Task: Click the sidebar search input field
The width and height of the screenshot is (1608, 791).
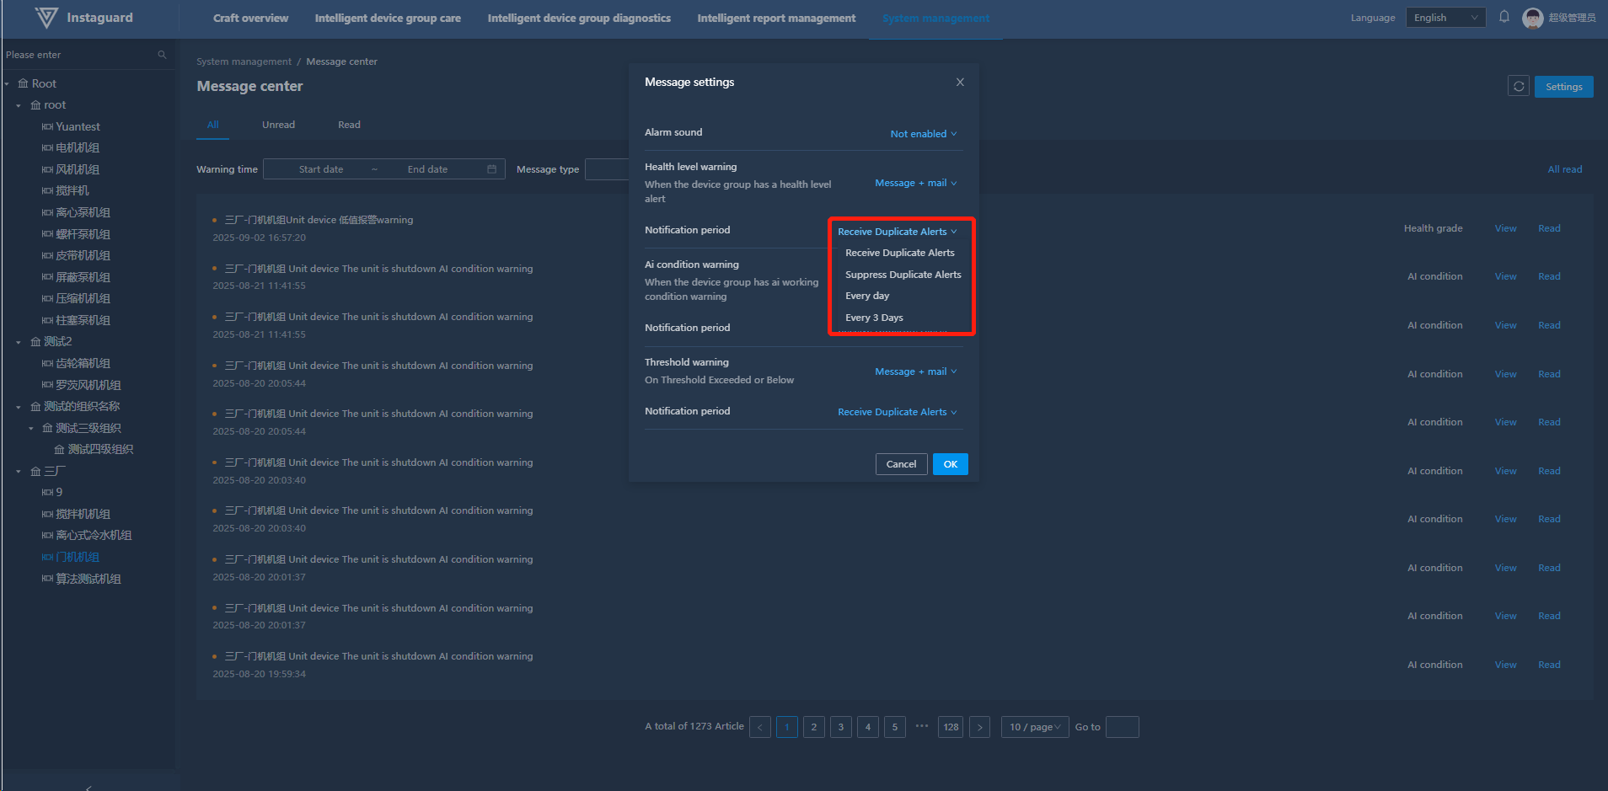Action: [80, 55]
